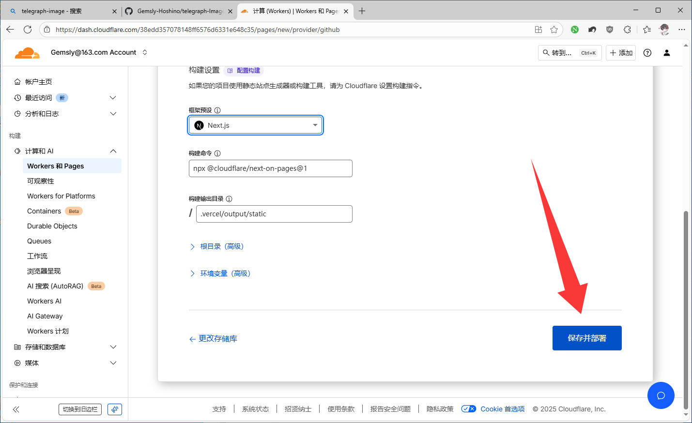Click the 保存并部署 button
This screenshot has width=692, height=423.
click(586, 338)
